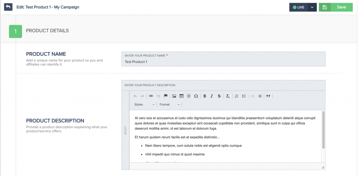Insert a table in the editor

point(181,96)
